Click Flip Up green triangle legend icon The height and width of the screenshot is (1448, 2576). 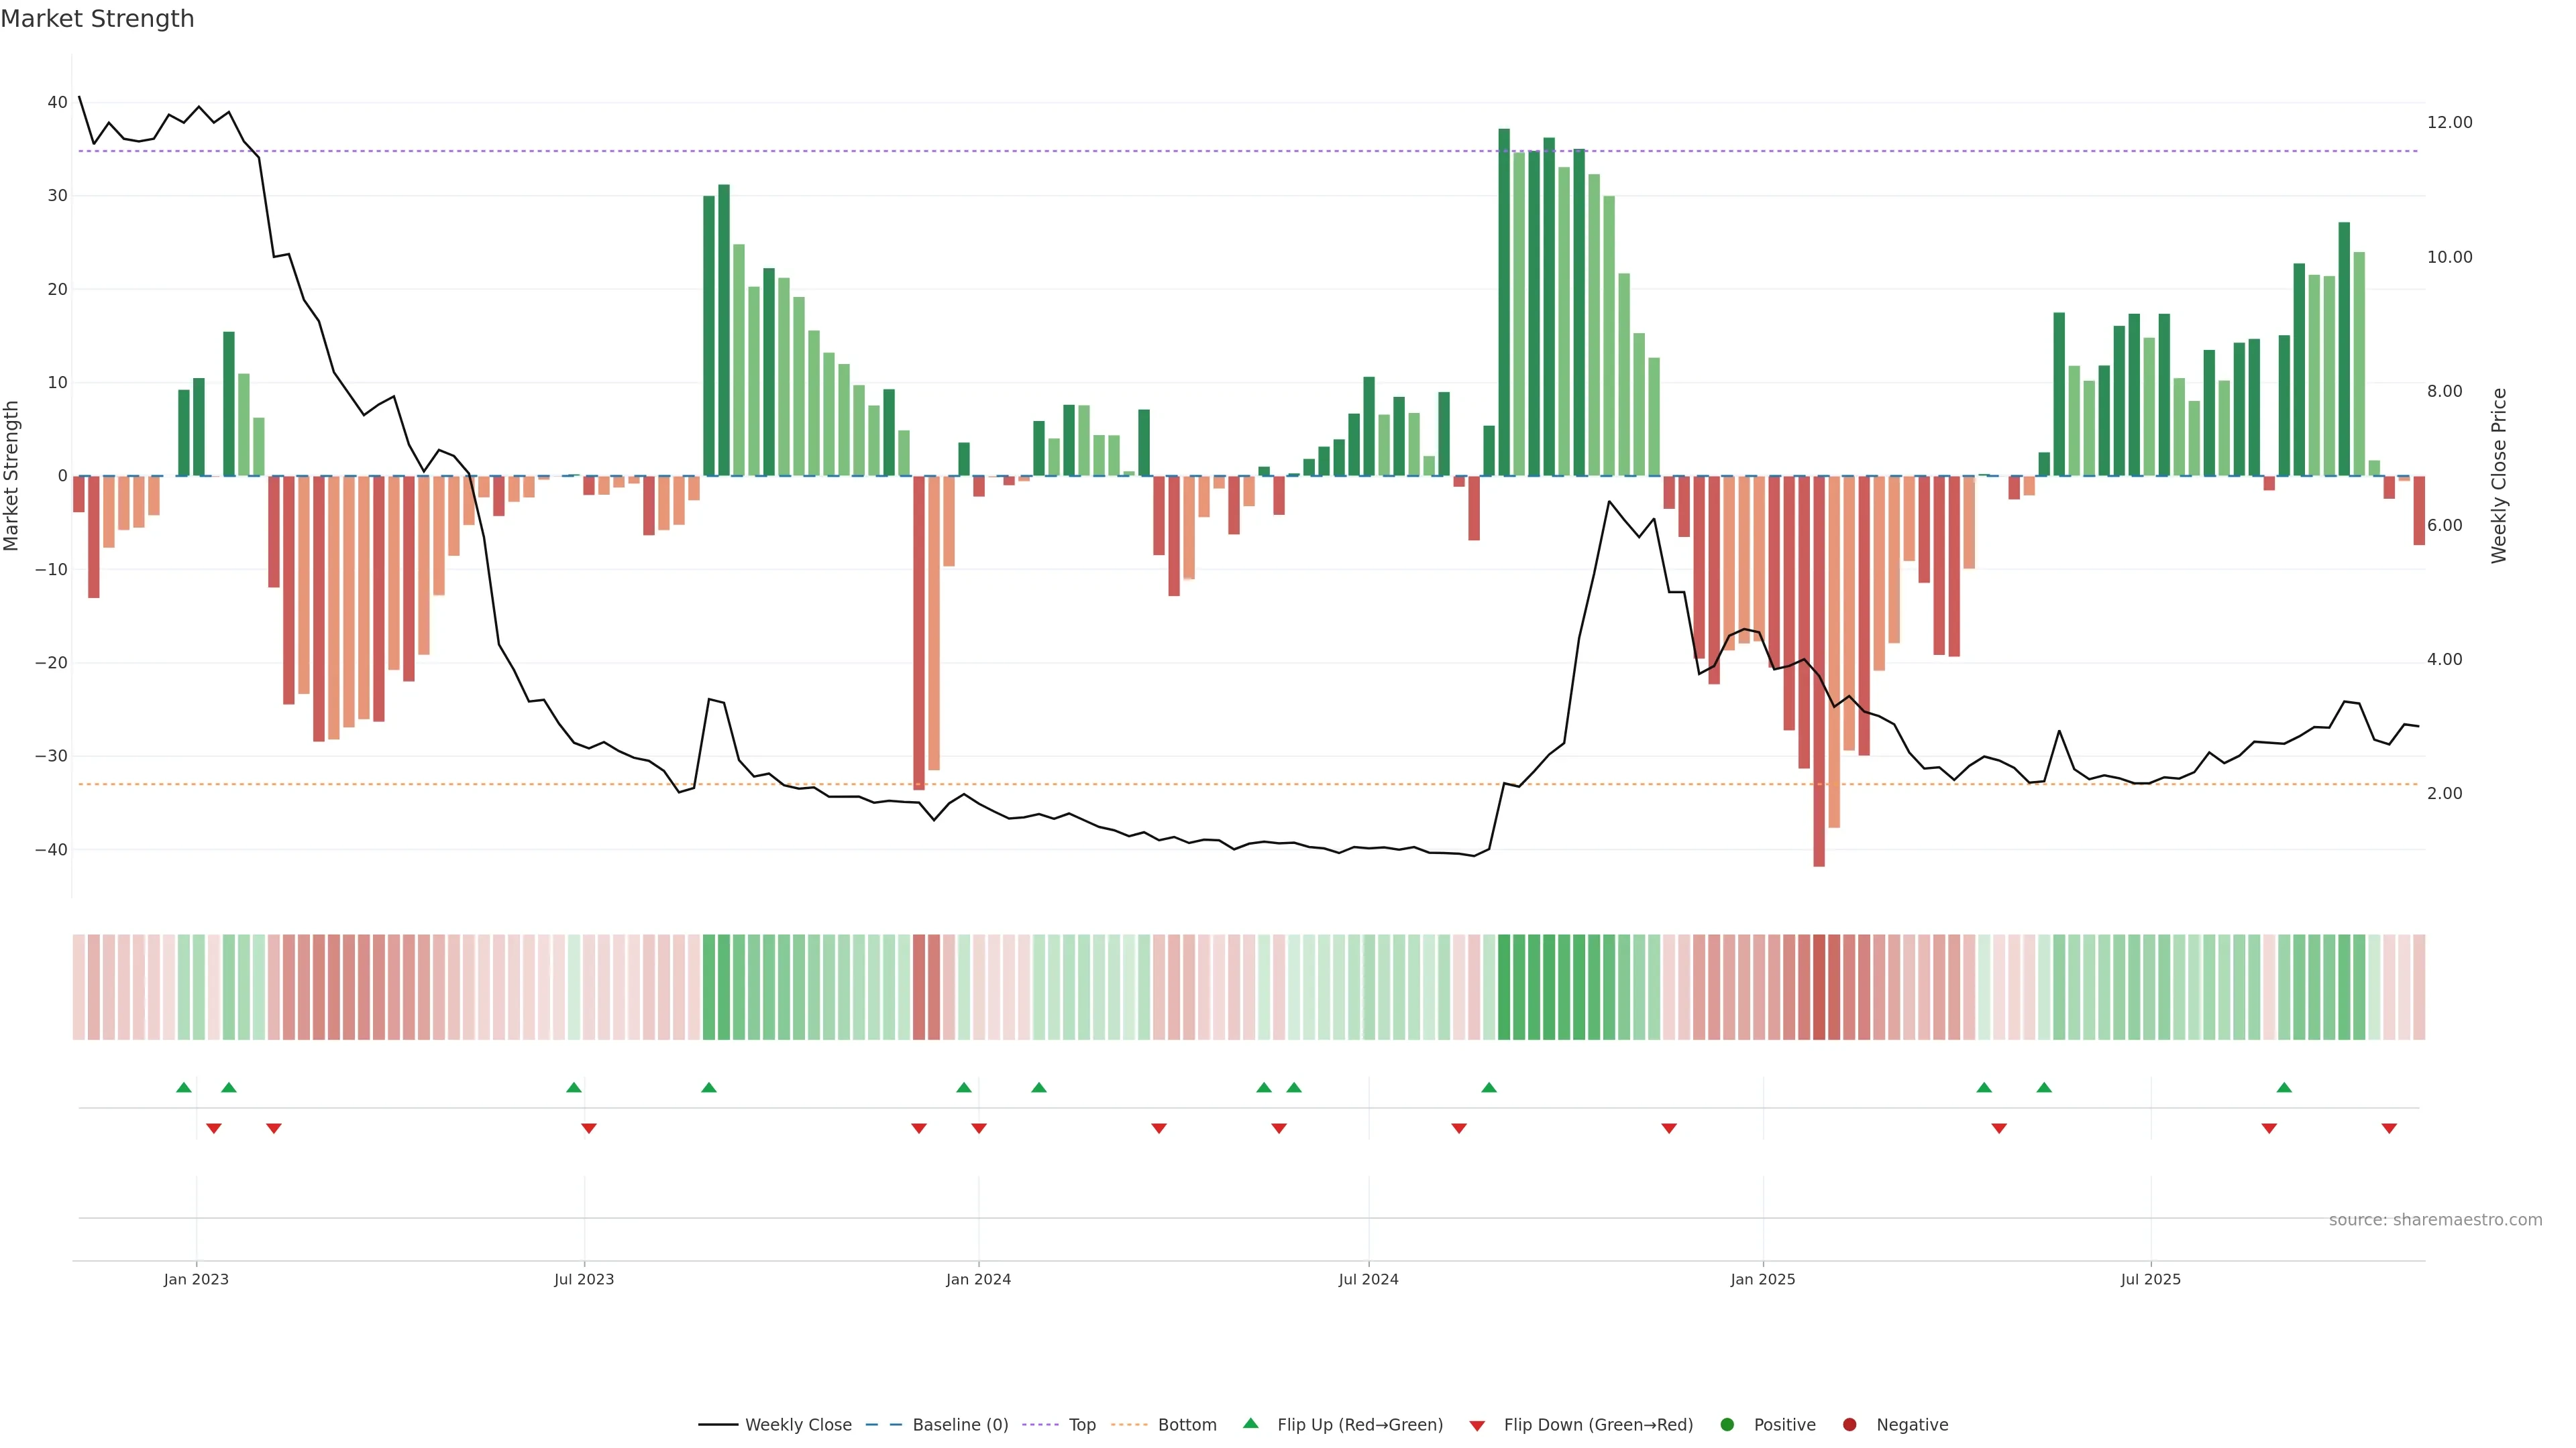point(1250,1424)
